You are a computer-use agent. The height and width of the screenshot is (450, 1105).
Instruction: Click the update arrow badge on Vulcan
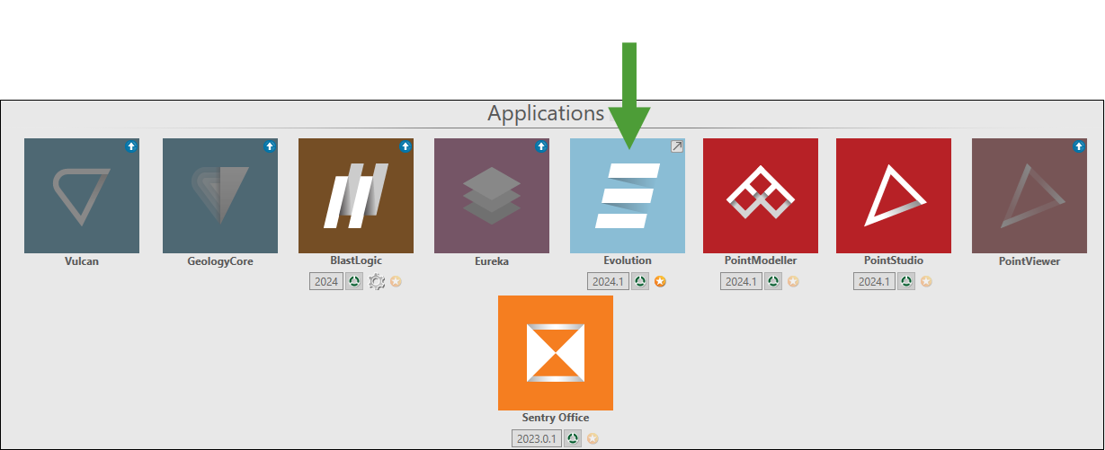[x=130, y=146]
